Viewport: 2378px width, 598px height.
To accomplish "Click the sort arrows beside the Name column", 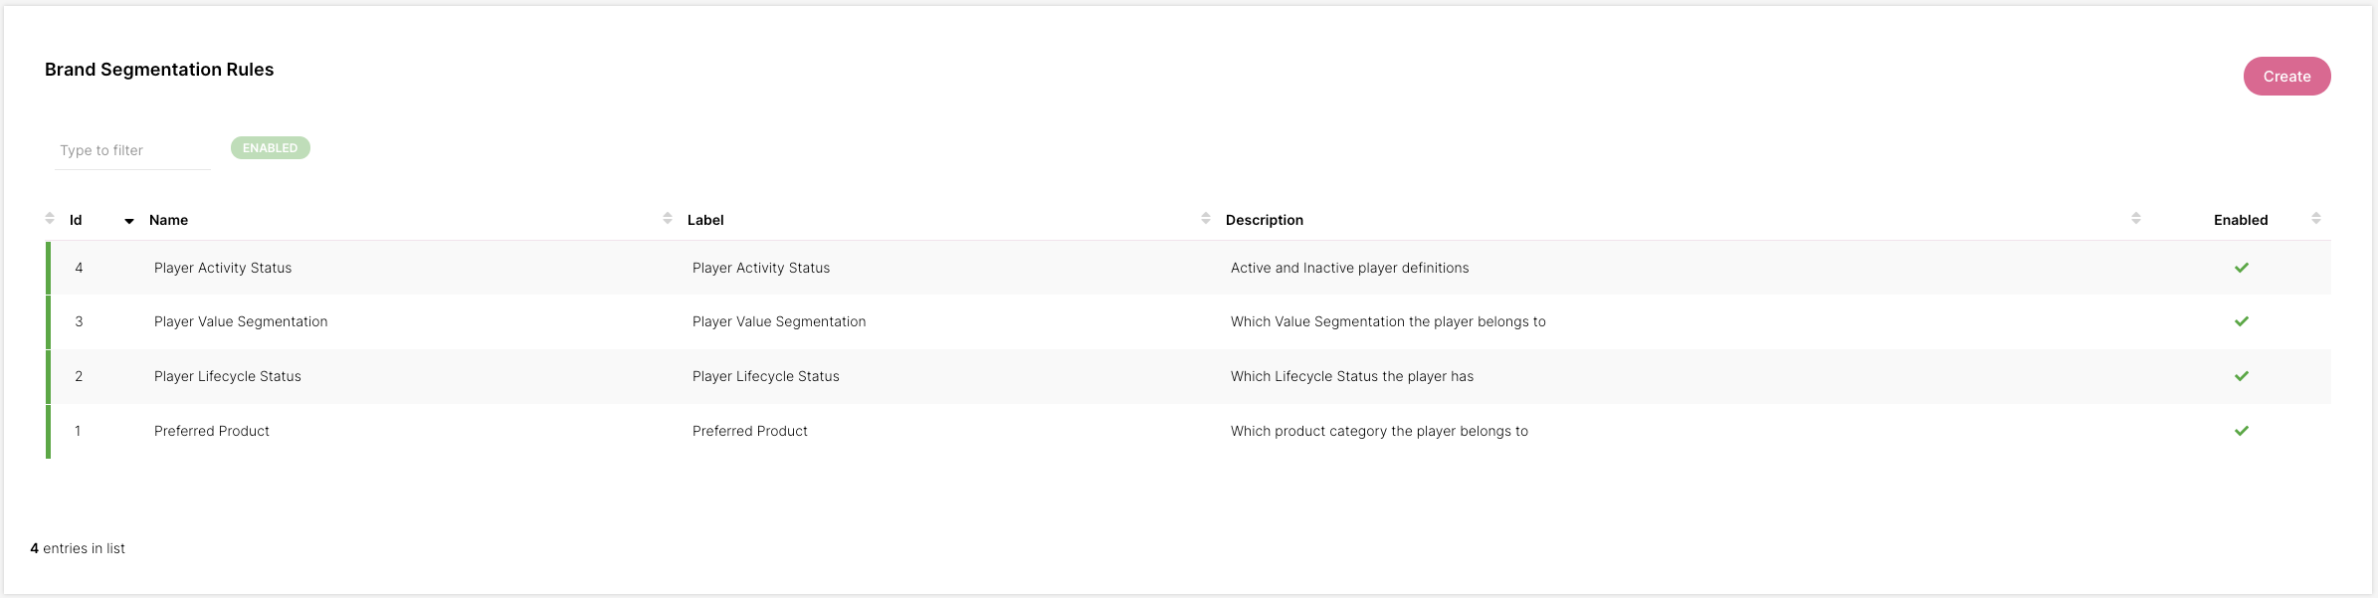I will point(668,218).
